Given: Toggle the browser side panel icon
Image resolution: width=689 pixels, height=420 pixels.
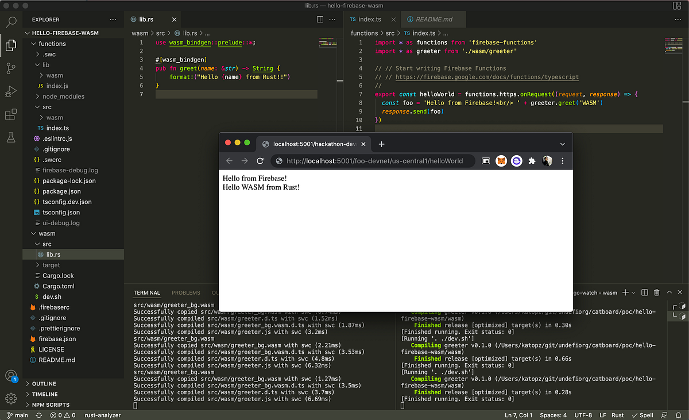Looking at the screenshot, I should [485, 161].
